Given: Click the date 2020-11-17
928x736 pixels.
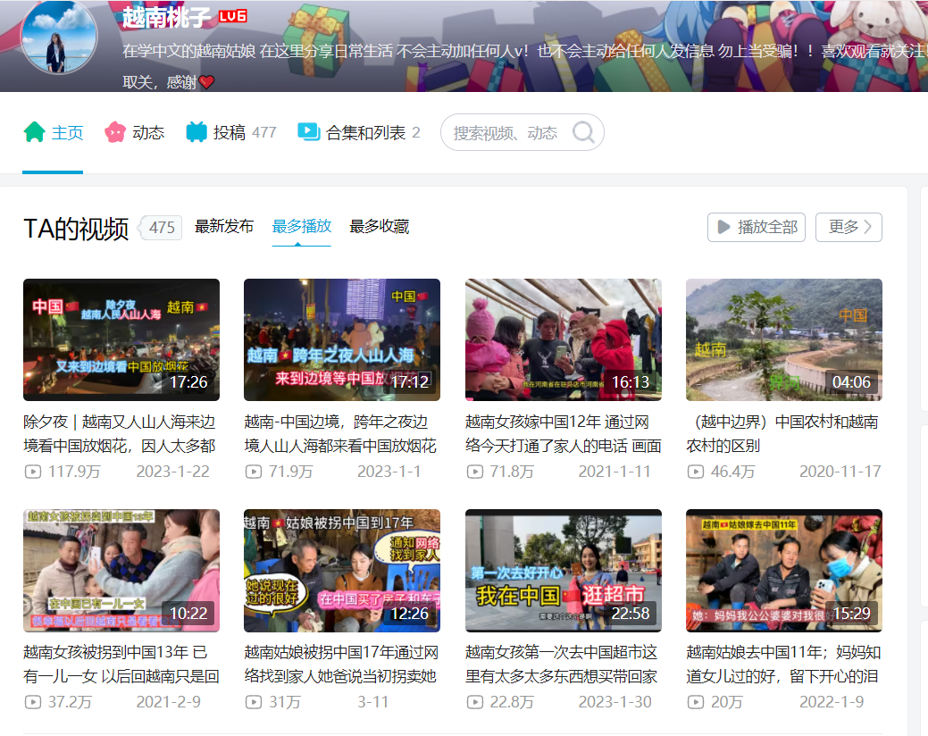Looking at the screenshot, I should pos(840,472).
